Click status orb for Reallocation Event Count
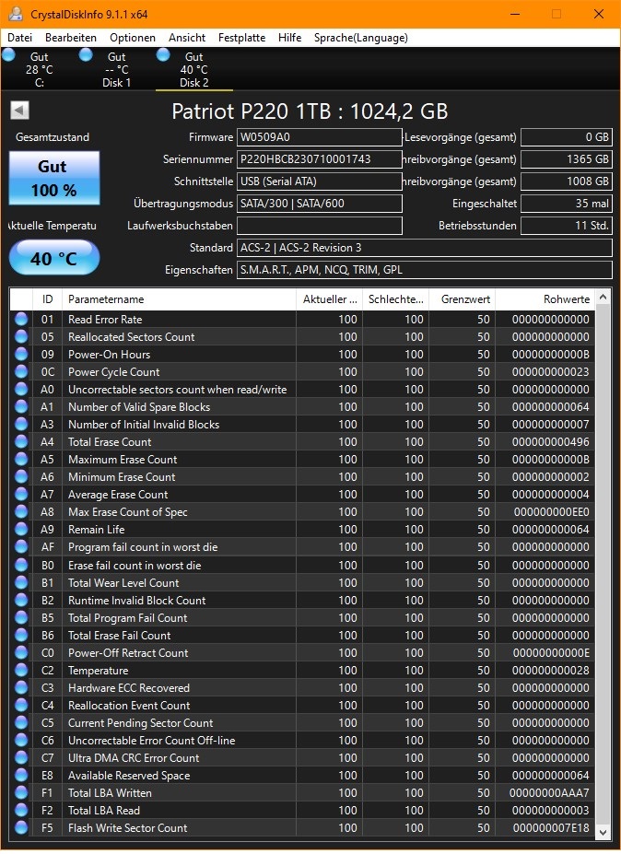621x854 pixels. pos(21,706)
